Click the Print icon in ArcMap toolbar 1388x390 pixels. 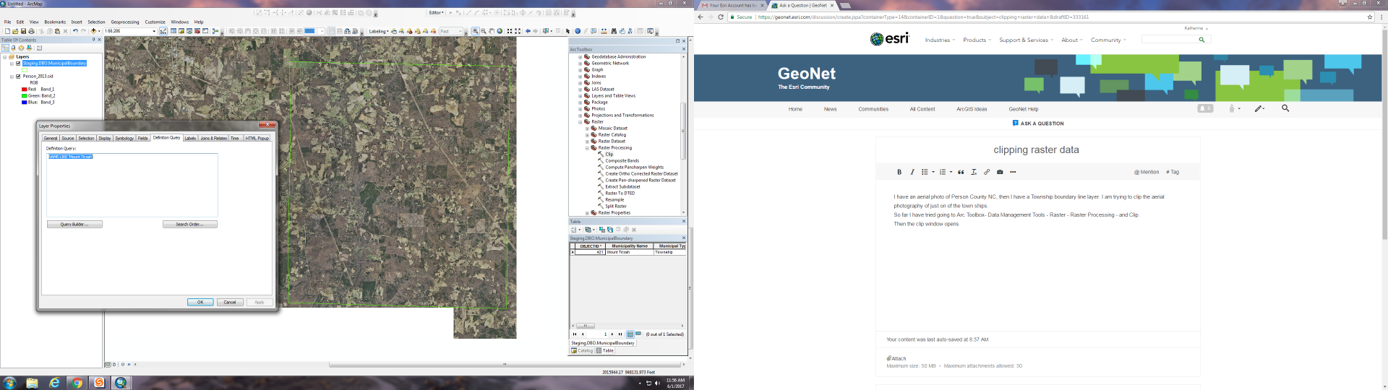pos(31,31)
